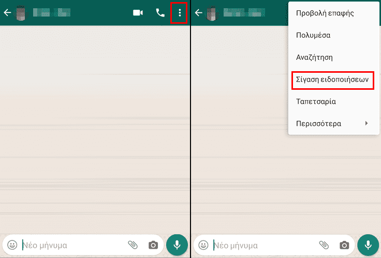
Task: Tap microphone button in right chat
Action: click(368, 245)
